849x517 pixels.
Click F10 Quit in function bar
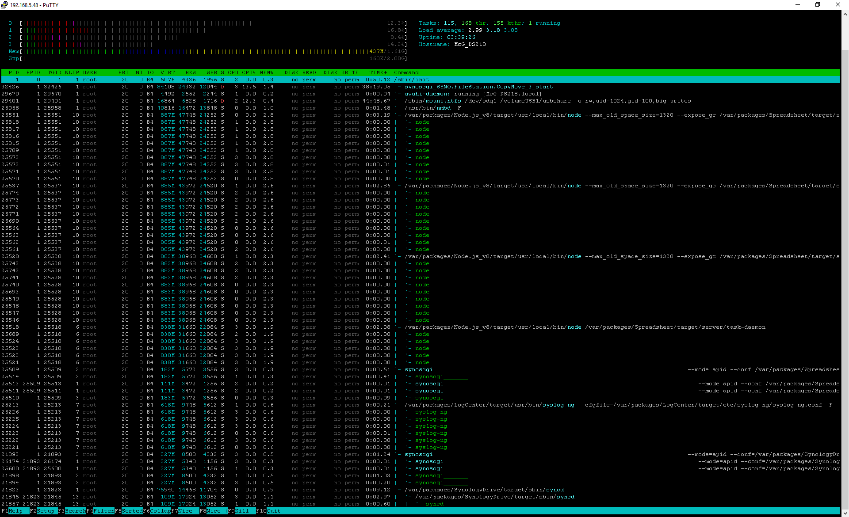tap(273, 511)
